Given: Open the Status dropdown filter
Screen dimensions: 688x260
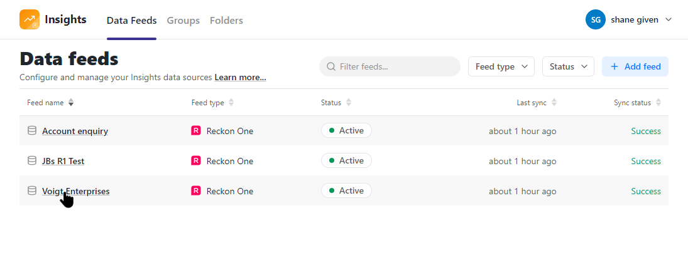Looking at the screenshot, I should click(x=568, y=66).
